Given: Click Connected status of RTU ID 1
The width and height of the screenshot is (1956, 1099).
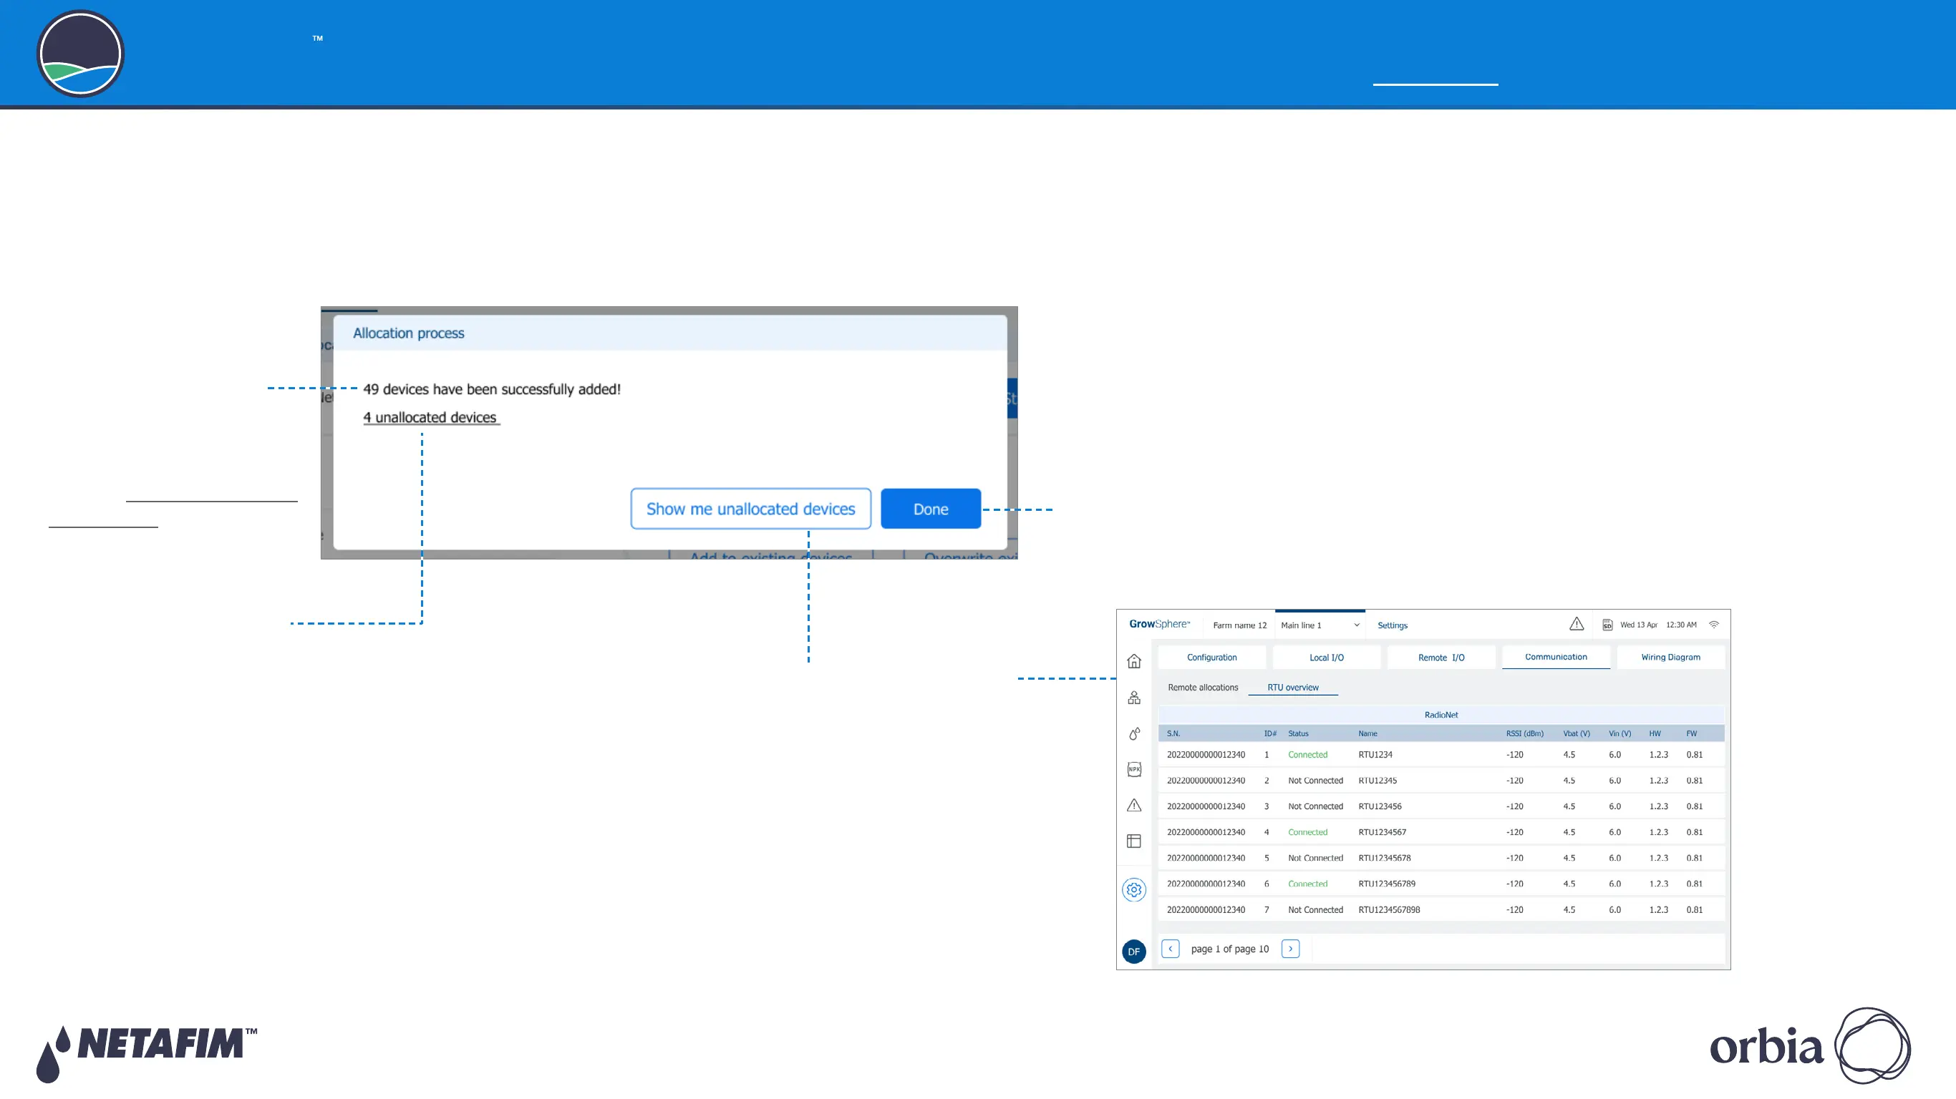Looking at the screenshot, I should (1307, 754).
